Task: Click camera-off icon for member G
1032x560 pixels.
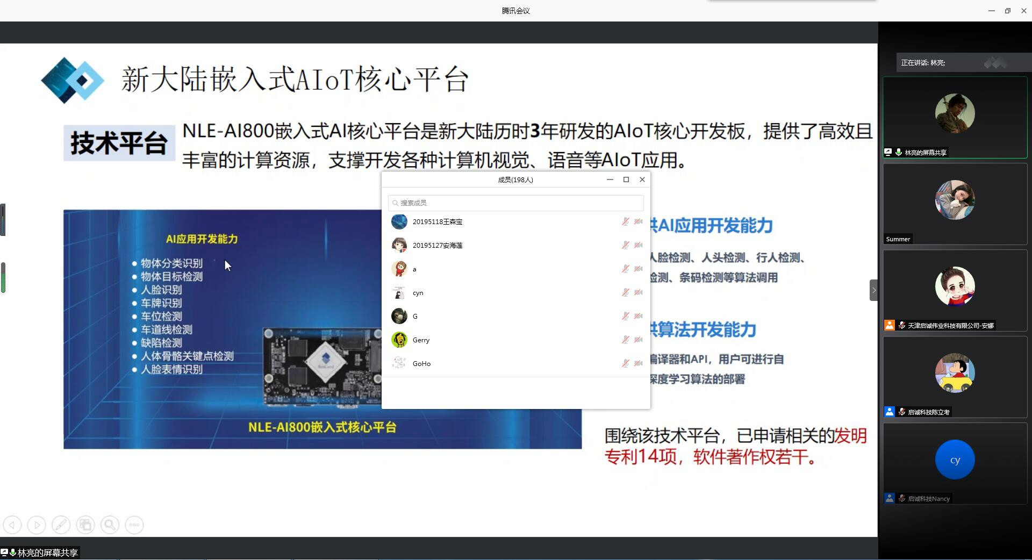Action: (638, 316)
